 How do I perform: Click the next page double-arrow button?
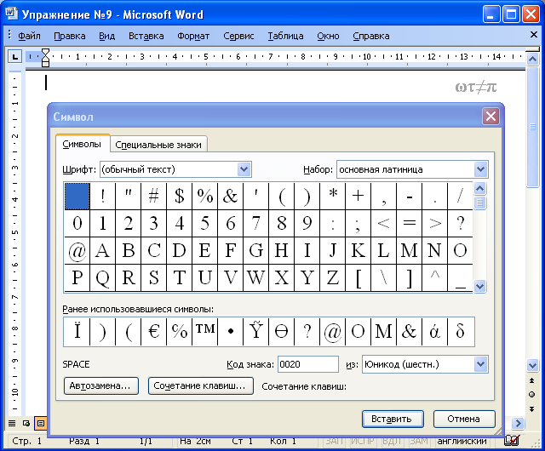[531, 409]
